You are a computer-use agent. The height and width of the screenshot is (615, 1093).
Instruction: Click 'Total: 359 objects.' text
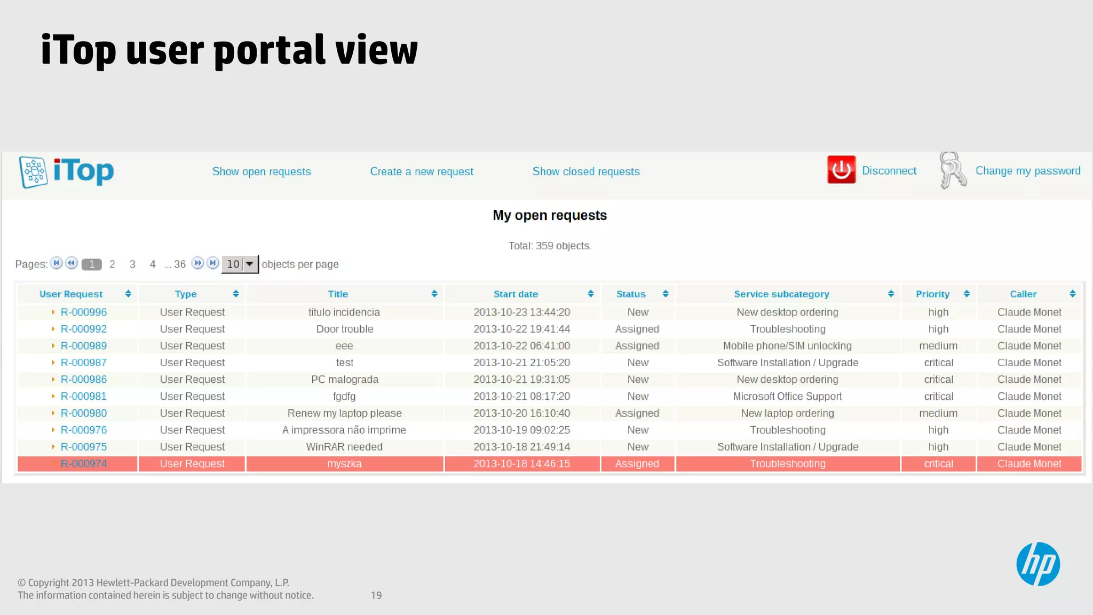click(550, 246)
